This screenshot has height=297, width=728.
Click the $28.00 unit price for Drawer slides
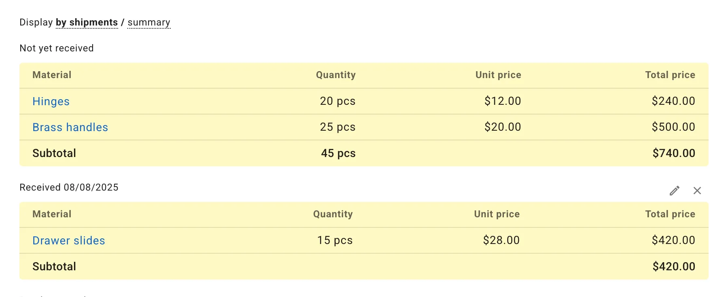coord(502,240)
